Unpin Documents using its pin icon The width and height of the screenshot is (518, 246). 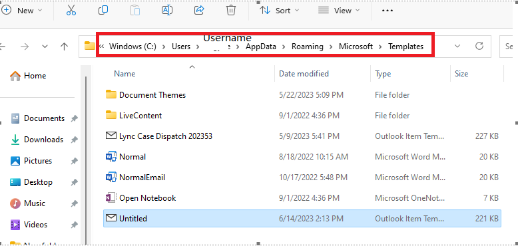[x=75, y=119]
